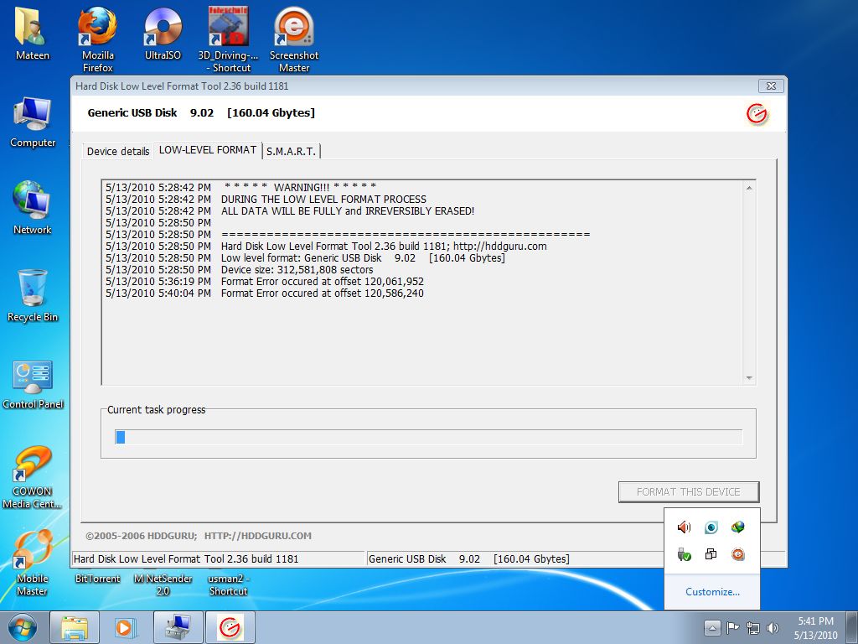
Task: Open Action Center flag icon in taskbar
Action: tap(732, 627)
